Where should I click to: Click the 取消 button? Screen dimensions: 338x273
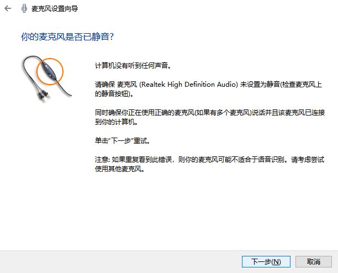[314, 261]
